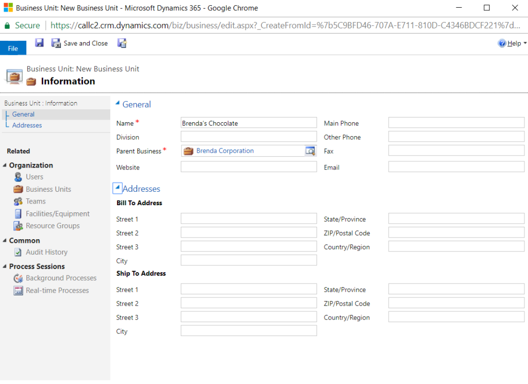This screenshot has height=384, width=528.
Task: Click the blue Help question mark icon
Action: 502,43
